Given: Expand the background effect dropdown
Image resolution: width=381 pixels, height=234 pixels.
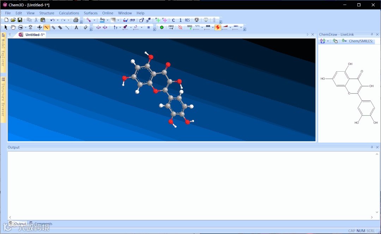Looking at the screenshot, I should pyautogui.click(x=118, y=20).
